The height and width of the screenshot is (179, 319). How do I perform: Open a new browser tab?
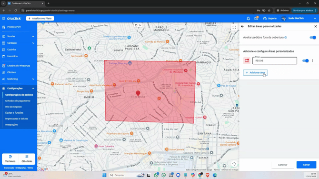click(x=49, y=3)
